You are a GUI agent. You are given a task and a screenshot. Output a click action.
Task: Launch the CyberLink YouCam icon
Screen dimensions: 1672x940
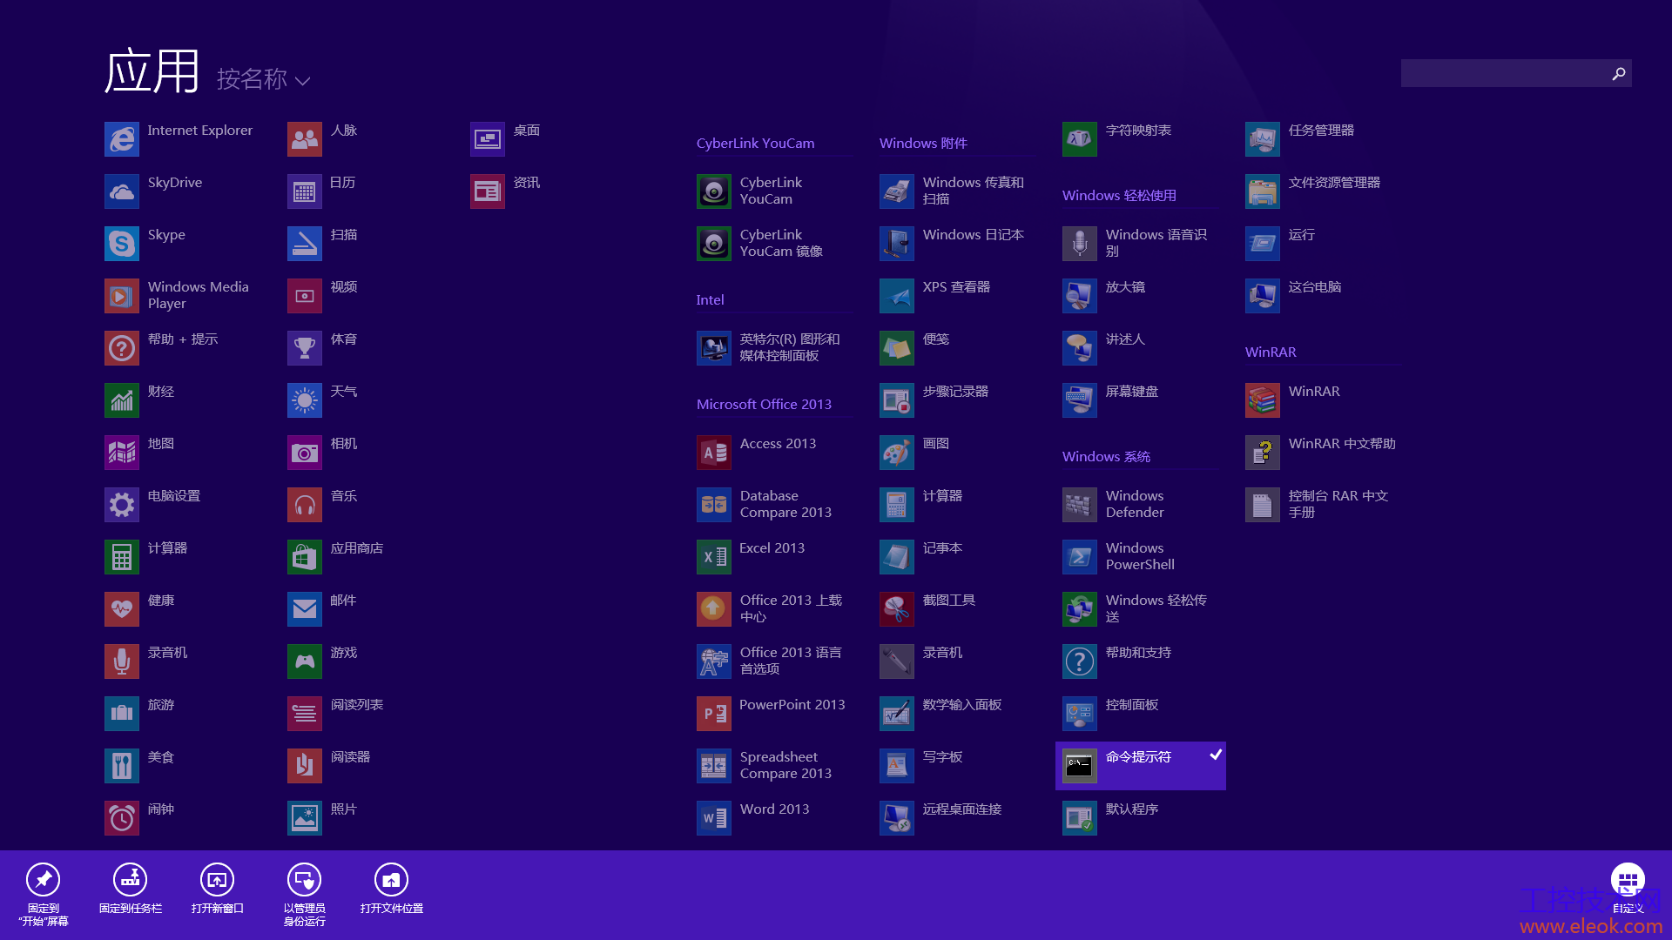(x=714, y=191)
